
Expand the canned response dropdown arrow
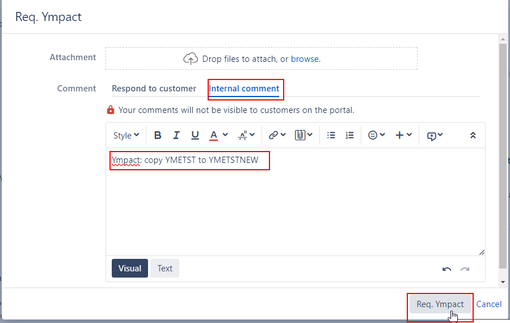pyautogui.click(x=440, y=135)
